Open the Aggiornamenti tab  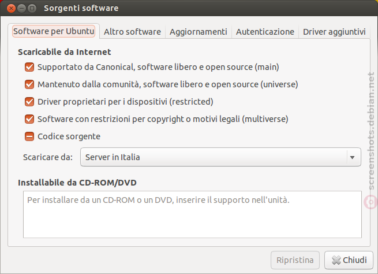(x=198, y=32)
